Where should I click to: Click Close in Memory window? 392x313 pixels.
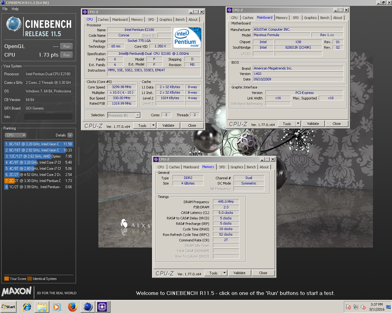[263, 273]
